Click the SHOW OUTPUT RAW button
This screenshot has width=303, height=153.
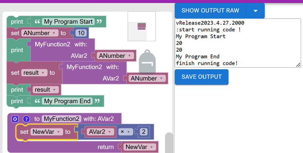pyautogui.click(x=210, y=11)
